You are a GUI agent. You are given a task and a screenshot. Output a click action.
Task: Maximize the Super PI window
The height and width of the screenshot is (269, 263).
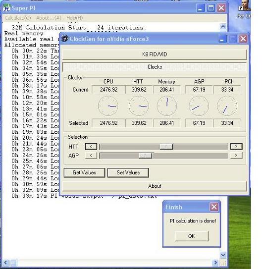(x=211, y=8)
